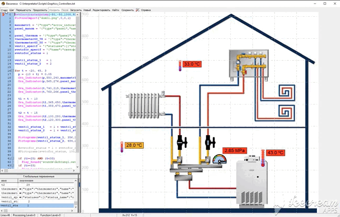Select the highlighted ventil_sta row with value 1

(x=37, y=205)
